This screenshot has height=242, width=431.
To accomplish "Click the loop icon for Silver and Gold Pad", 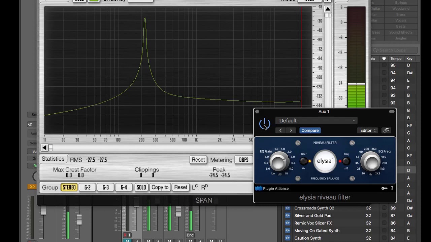I will [x=288, y=216].
